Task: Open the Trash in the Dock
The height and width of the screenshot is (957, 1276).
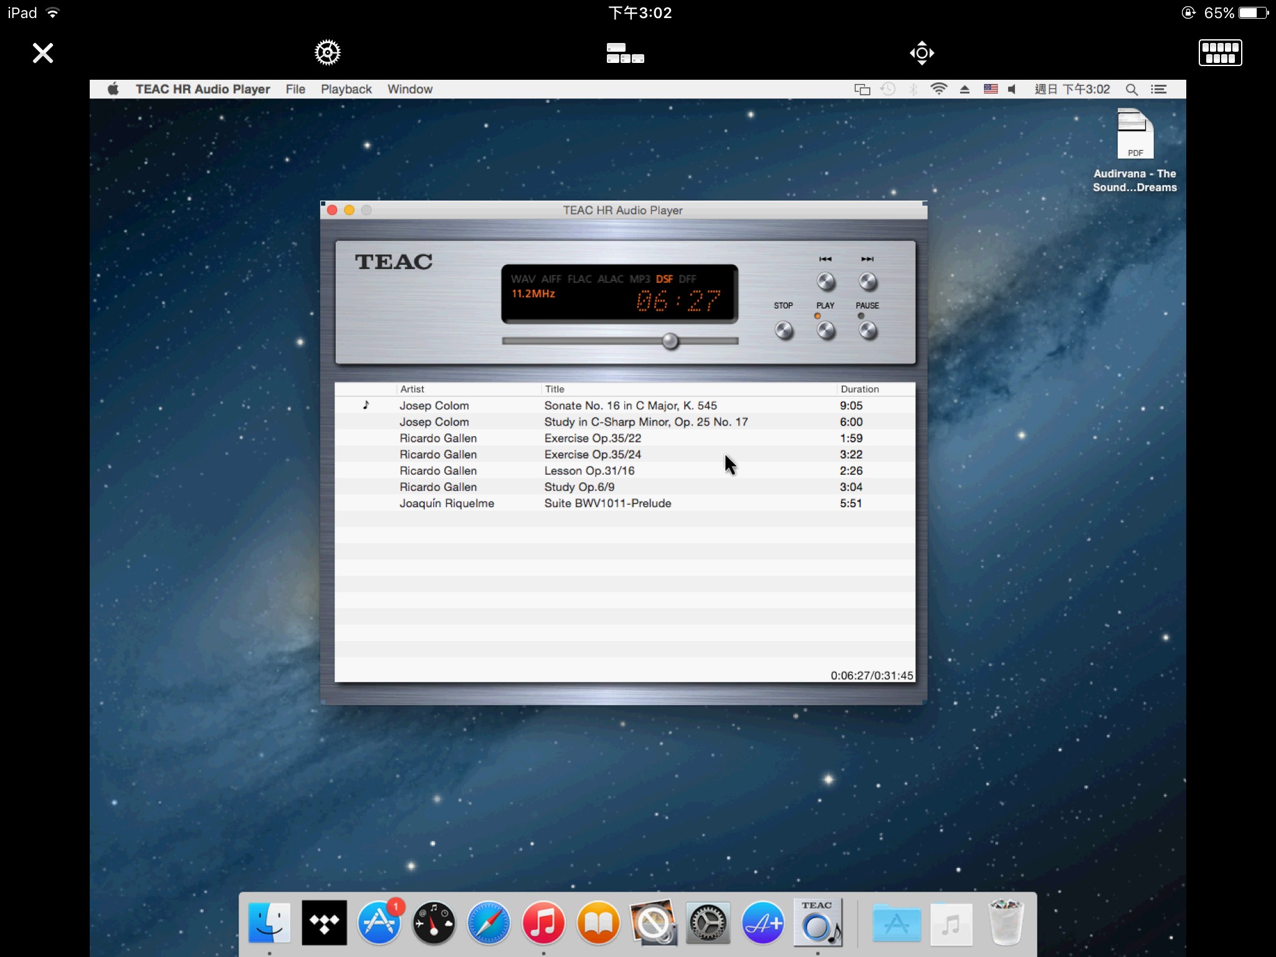Action: (x=1006, y=923)
